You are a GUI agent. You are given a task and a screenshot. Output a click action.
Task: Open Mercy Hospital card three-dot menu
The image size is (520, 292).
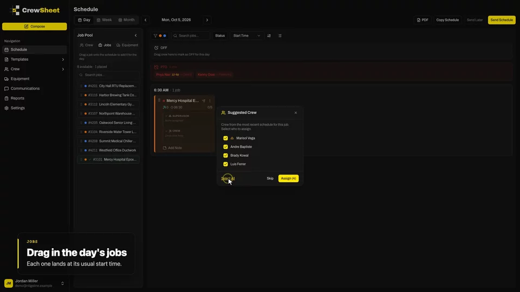(210, 101)
